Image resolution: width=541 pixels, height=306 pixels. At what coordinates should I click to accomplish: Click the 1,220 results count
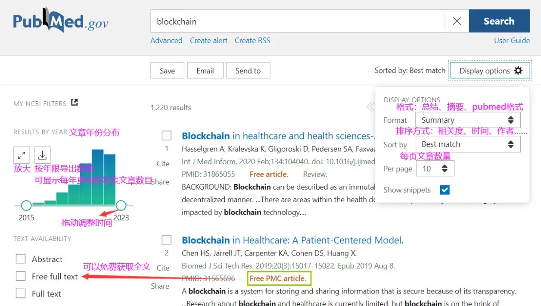coord(171,108)
